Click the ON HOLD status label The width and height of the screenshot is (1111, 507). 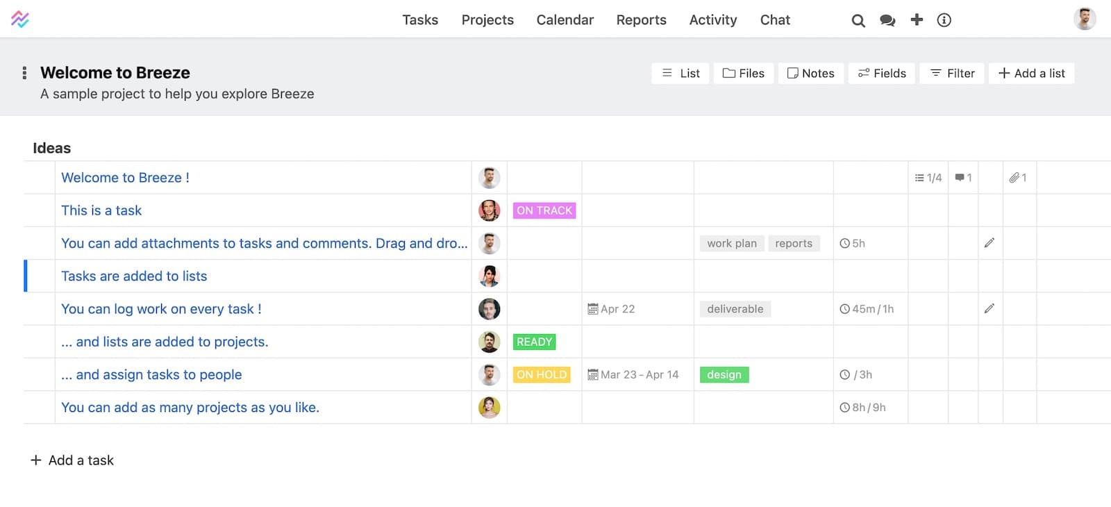[542, 375]
